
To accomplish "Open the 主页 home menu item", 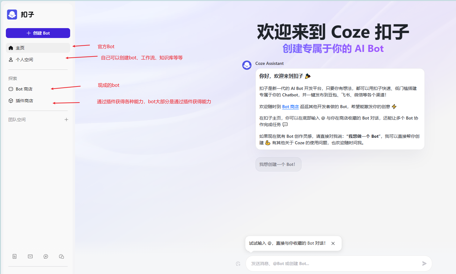I will tap(38, 48).
